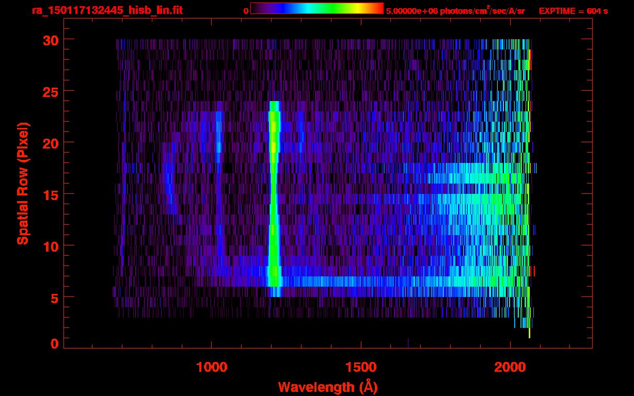
Task: Click the colorbar minimum label 0
Action: [246, 11]
